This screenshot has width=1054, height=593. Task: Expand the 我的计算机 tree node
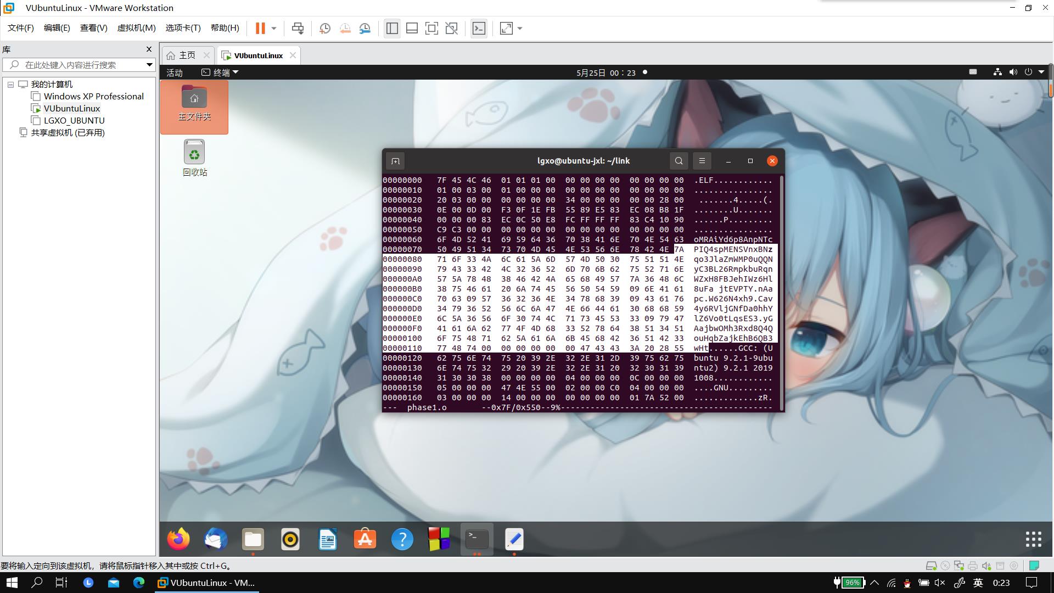(10, 84)
